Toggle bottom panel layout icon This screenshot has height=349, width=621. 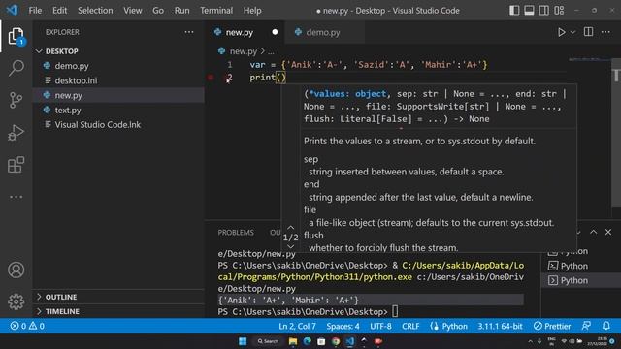529,11
